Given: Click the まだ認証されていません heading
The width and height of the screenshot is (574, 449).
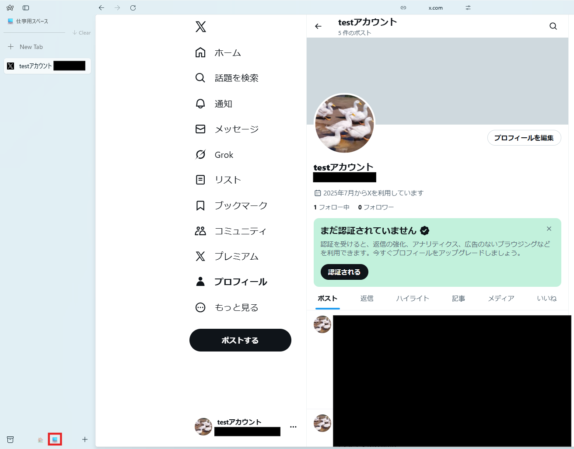Looking at the screenshot, I should (x=368, y=230).
